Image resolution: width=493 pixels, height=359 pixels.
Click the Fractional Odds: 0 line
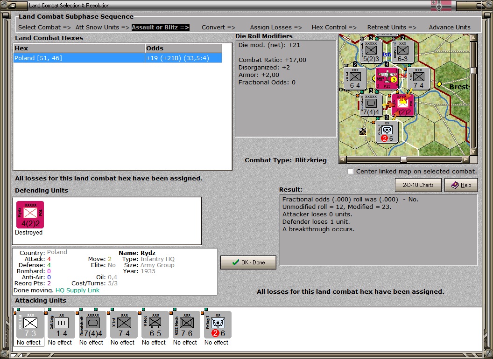[x=267, y=83]
